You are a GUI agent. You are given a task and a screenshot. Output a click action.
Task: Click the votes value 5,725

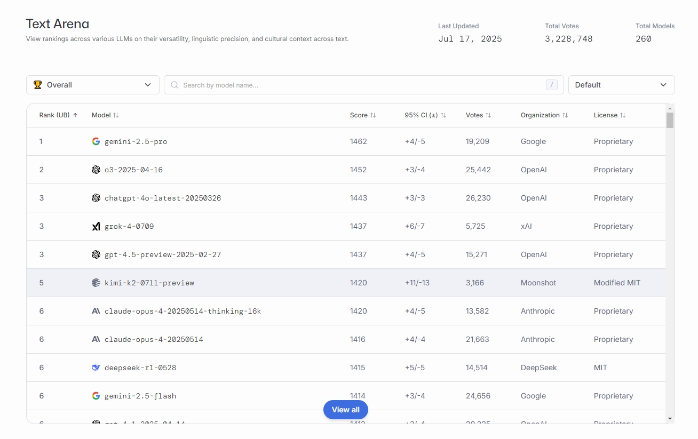click(x=475, y=226)
